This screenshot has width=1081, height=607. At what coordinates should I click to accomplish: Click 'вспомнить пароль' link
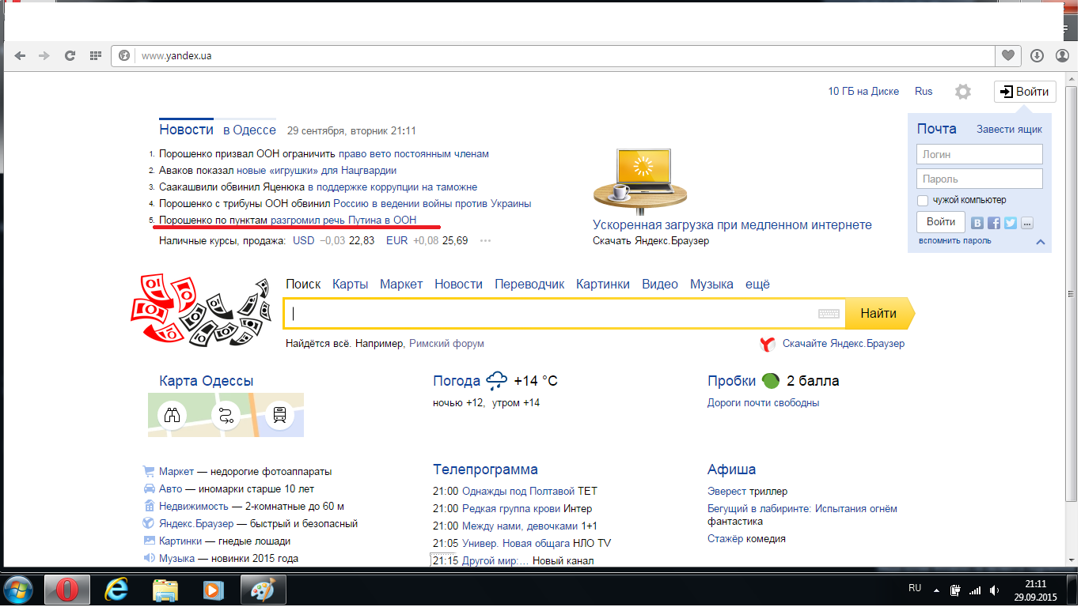[954, 241]
